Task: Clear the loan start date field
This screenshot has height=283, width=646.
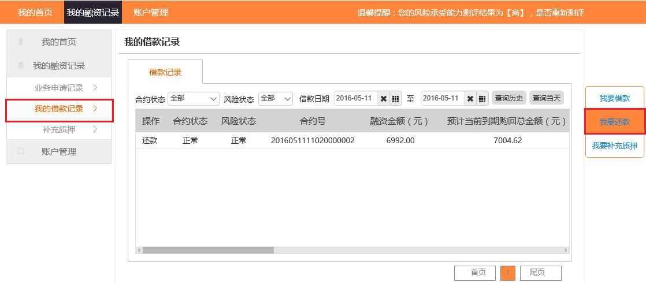Action: tap(384, 99)
